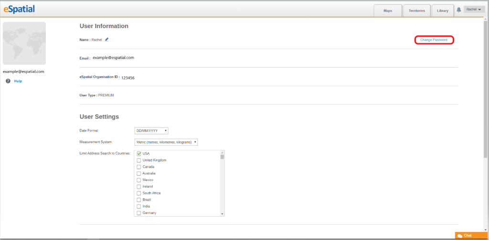This screenshot has width=489, height=240.
Task: Open the Territories tab
Action: pos(417,10)
